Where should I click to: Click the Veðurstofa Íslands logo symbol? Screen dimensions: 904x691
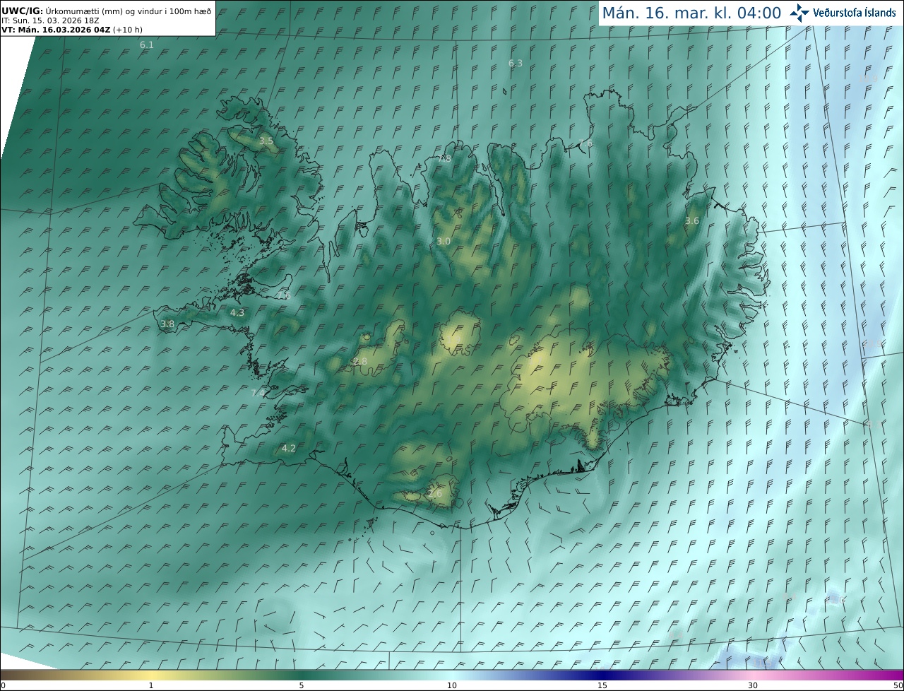800,13
